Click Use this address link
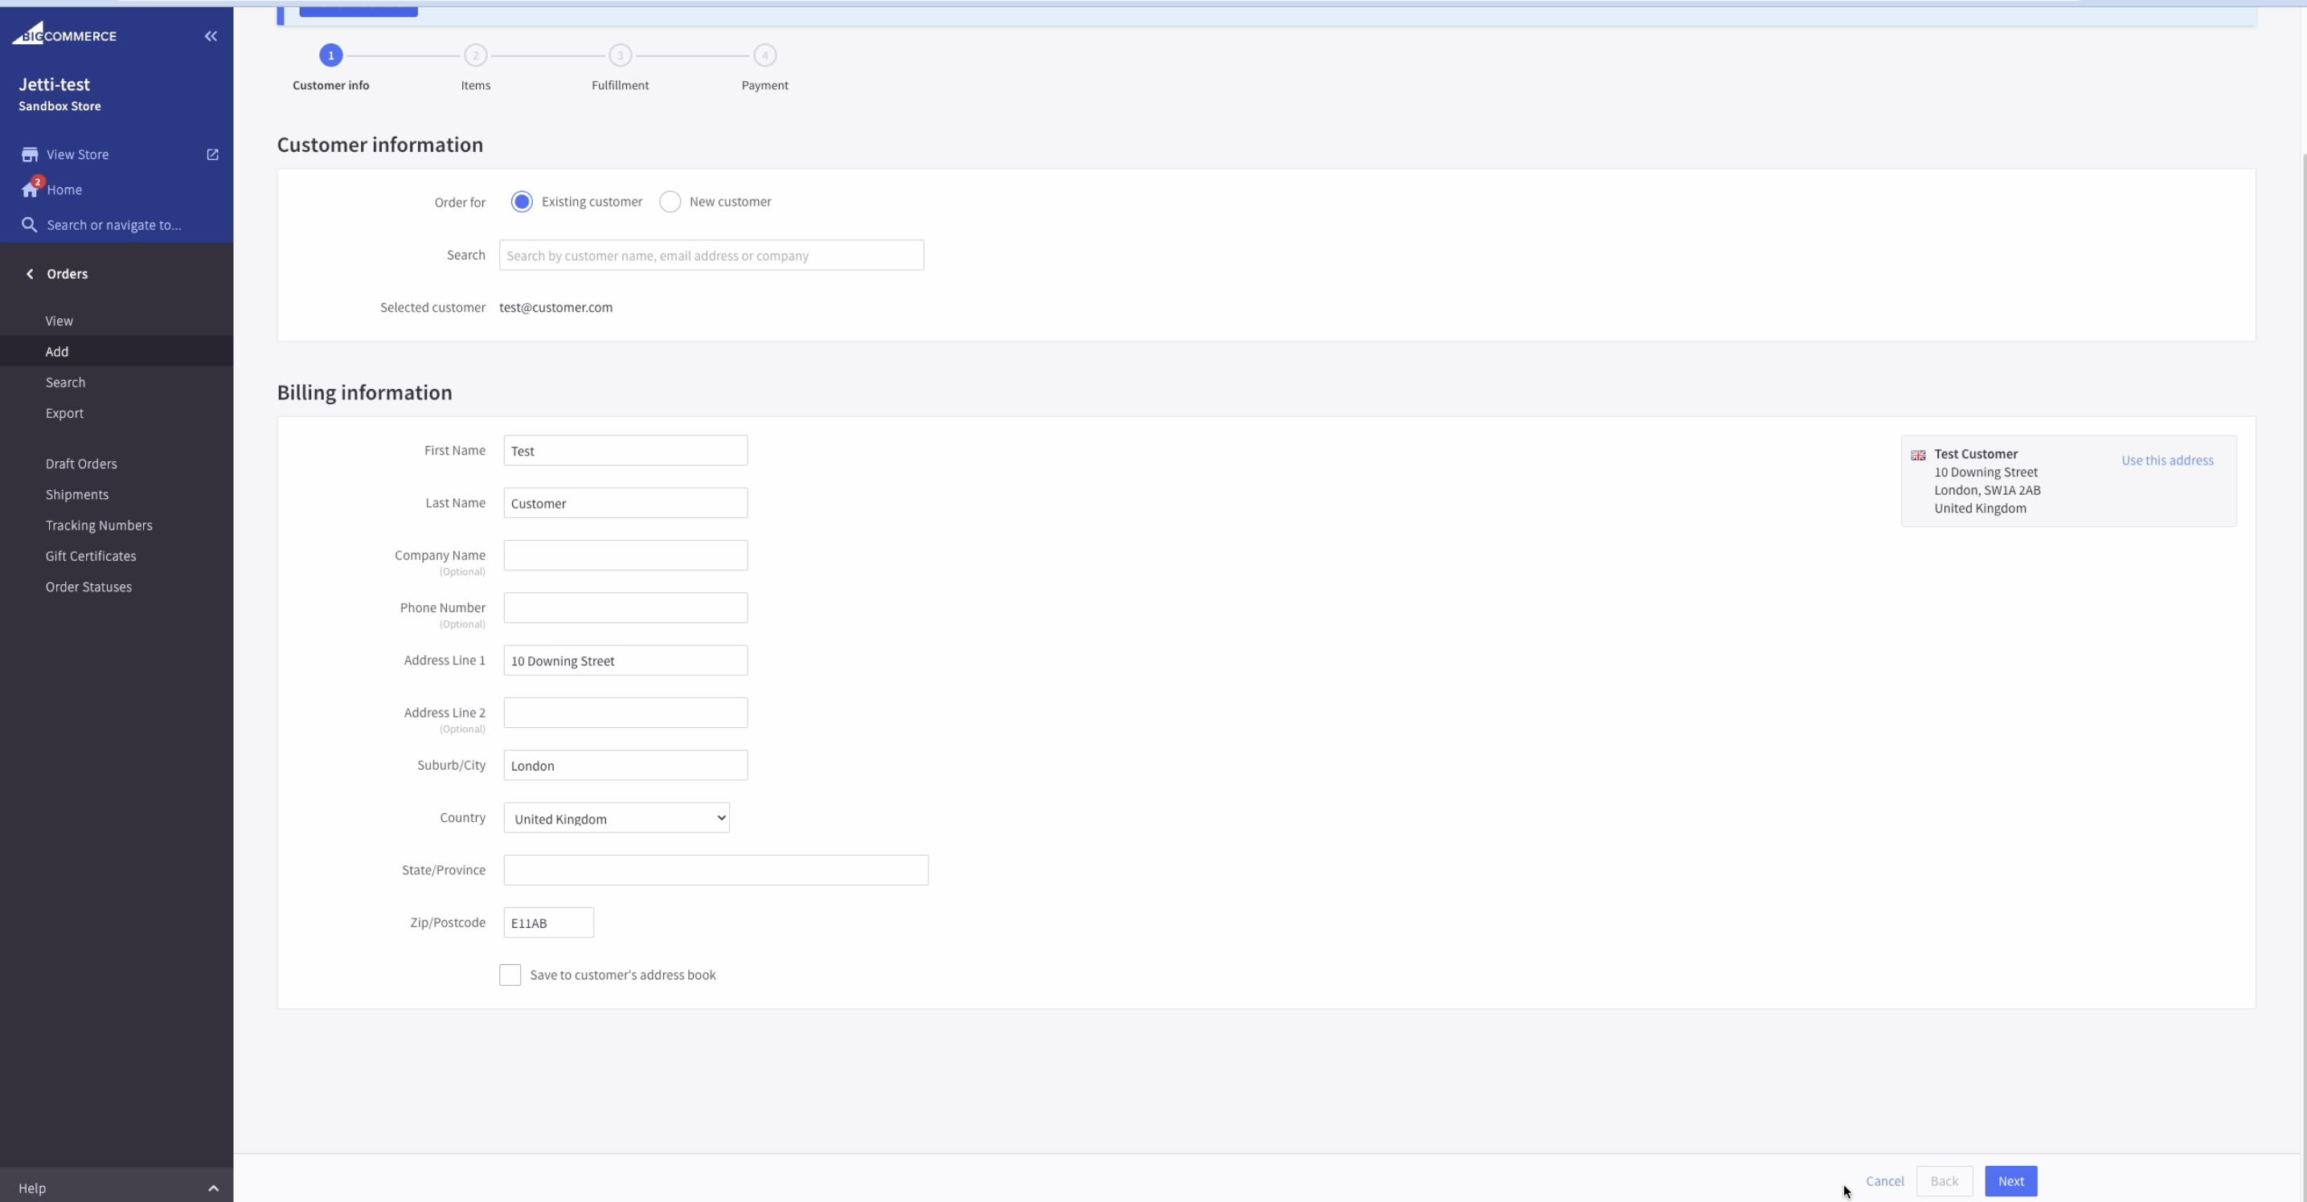This screenshot has height=1202, width=2307. click(2167, 460)
